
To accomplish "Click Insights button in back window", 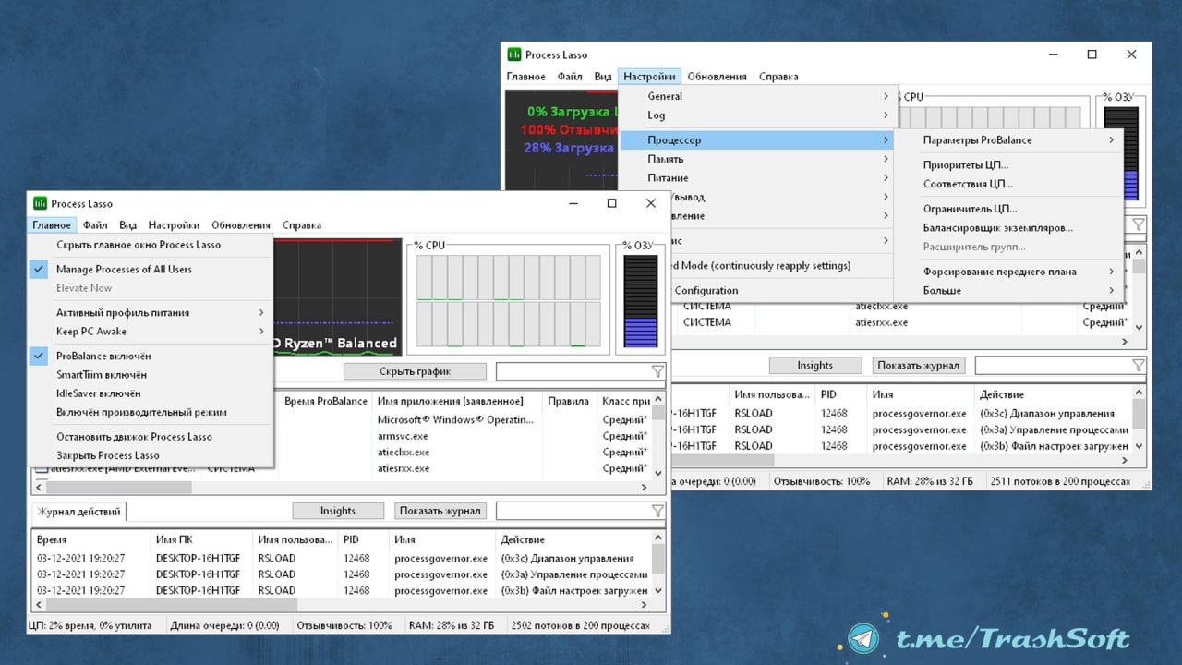I will coord(815,365).
